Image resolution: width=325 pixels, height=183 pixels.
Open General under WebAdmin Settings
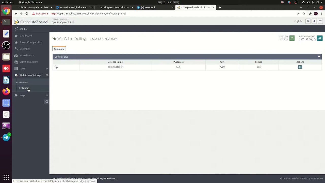pyautogui.click(x=24, y=82)
